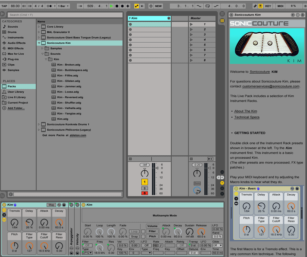Launch scene 1 in Master track

[x=191, y=24]
